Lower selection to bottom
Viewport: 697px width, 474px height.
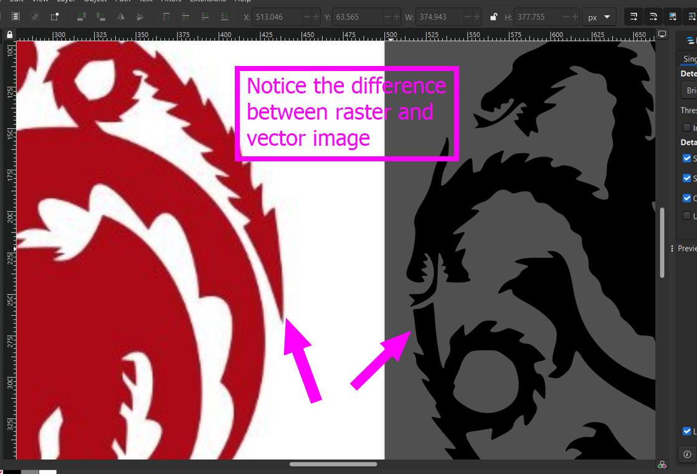coord(225,17)
